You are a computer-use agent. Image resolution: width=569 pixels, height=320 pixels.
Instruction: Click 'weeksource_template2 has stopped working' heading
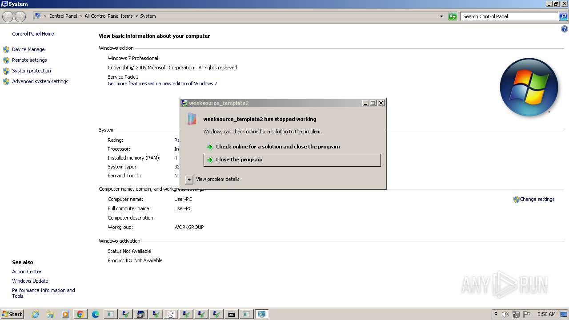pyautogui.click(x=260, y=119)
